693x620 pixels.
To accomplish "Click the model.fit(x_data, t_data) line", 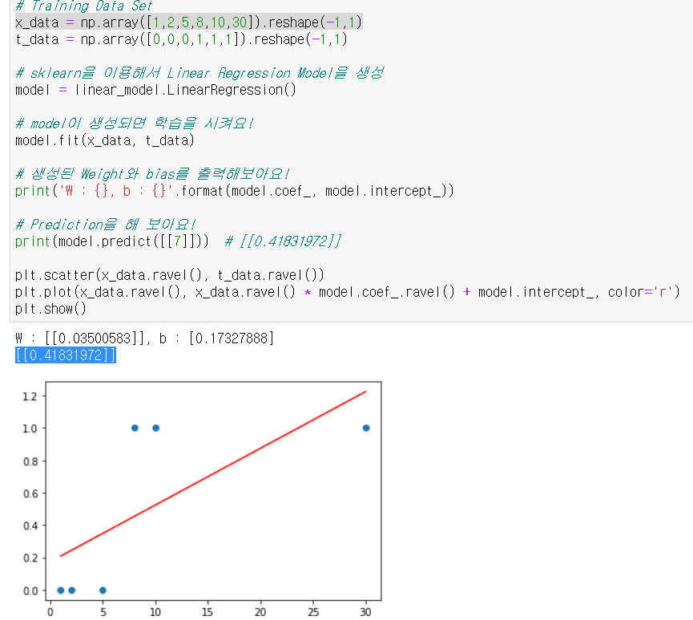I will coord(105,140).
